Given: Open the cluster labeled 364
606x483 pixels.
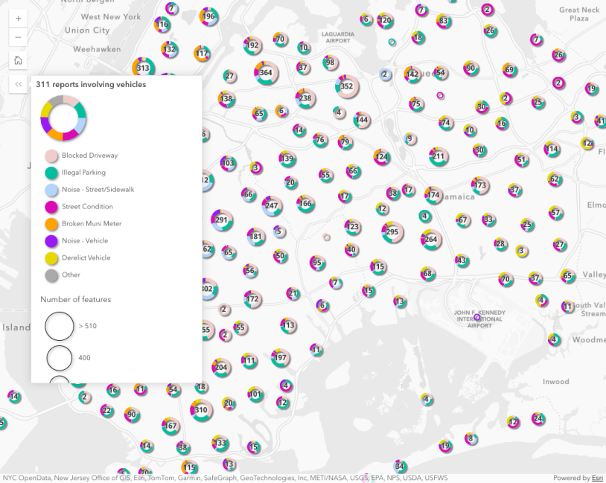Looking at the screenshot, I should pos(266,72).
